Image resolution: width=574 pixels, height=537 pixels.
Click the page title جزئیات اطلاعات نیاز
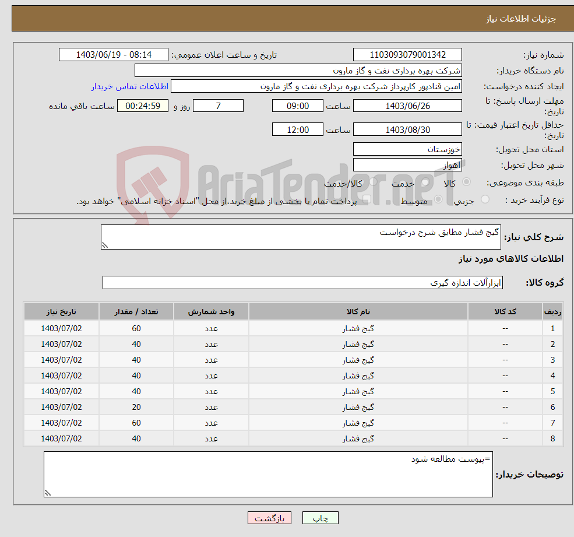(520, 19)
